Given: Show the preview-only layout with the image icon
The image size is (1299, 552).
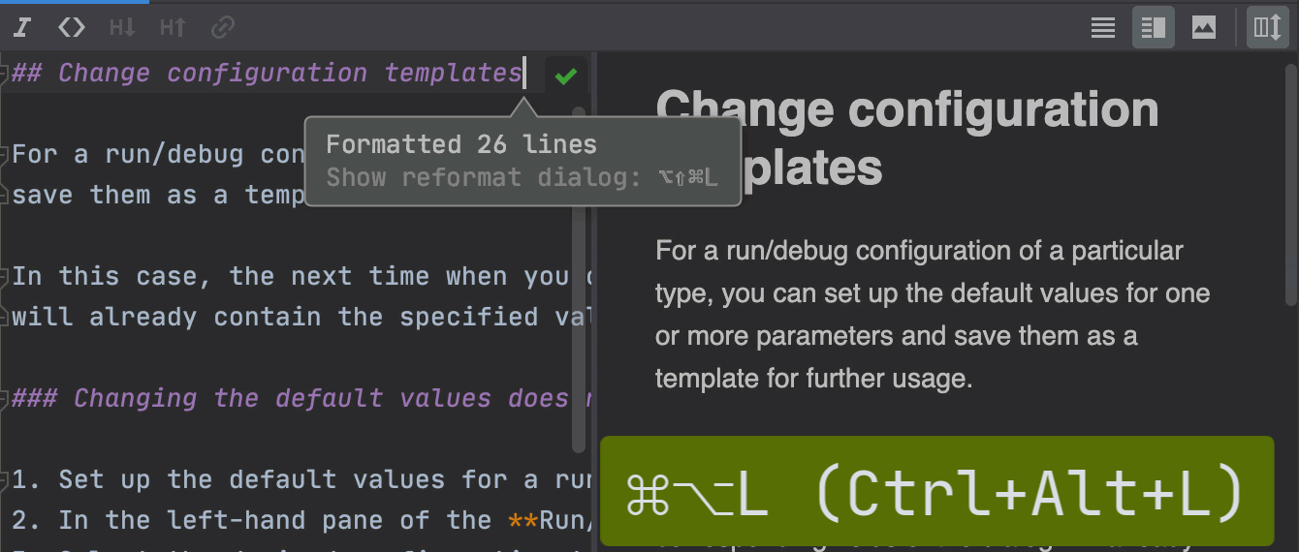Looking at the screenshot, I should 1204,27.
